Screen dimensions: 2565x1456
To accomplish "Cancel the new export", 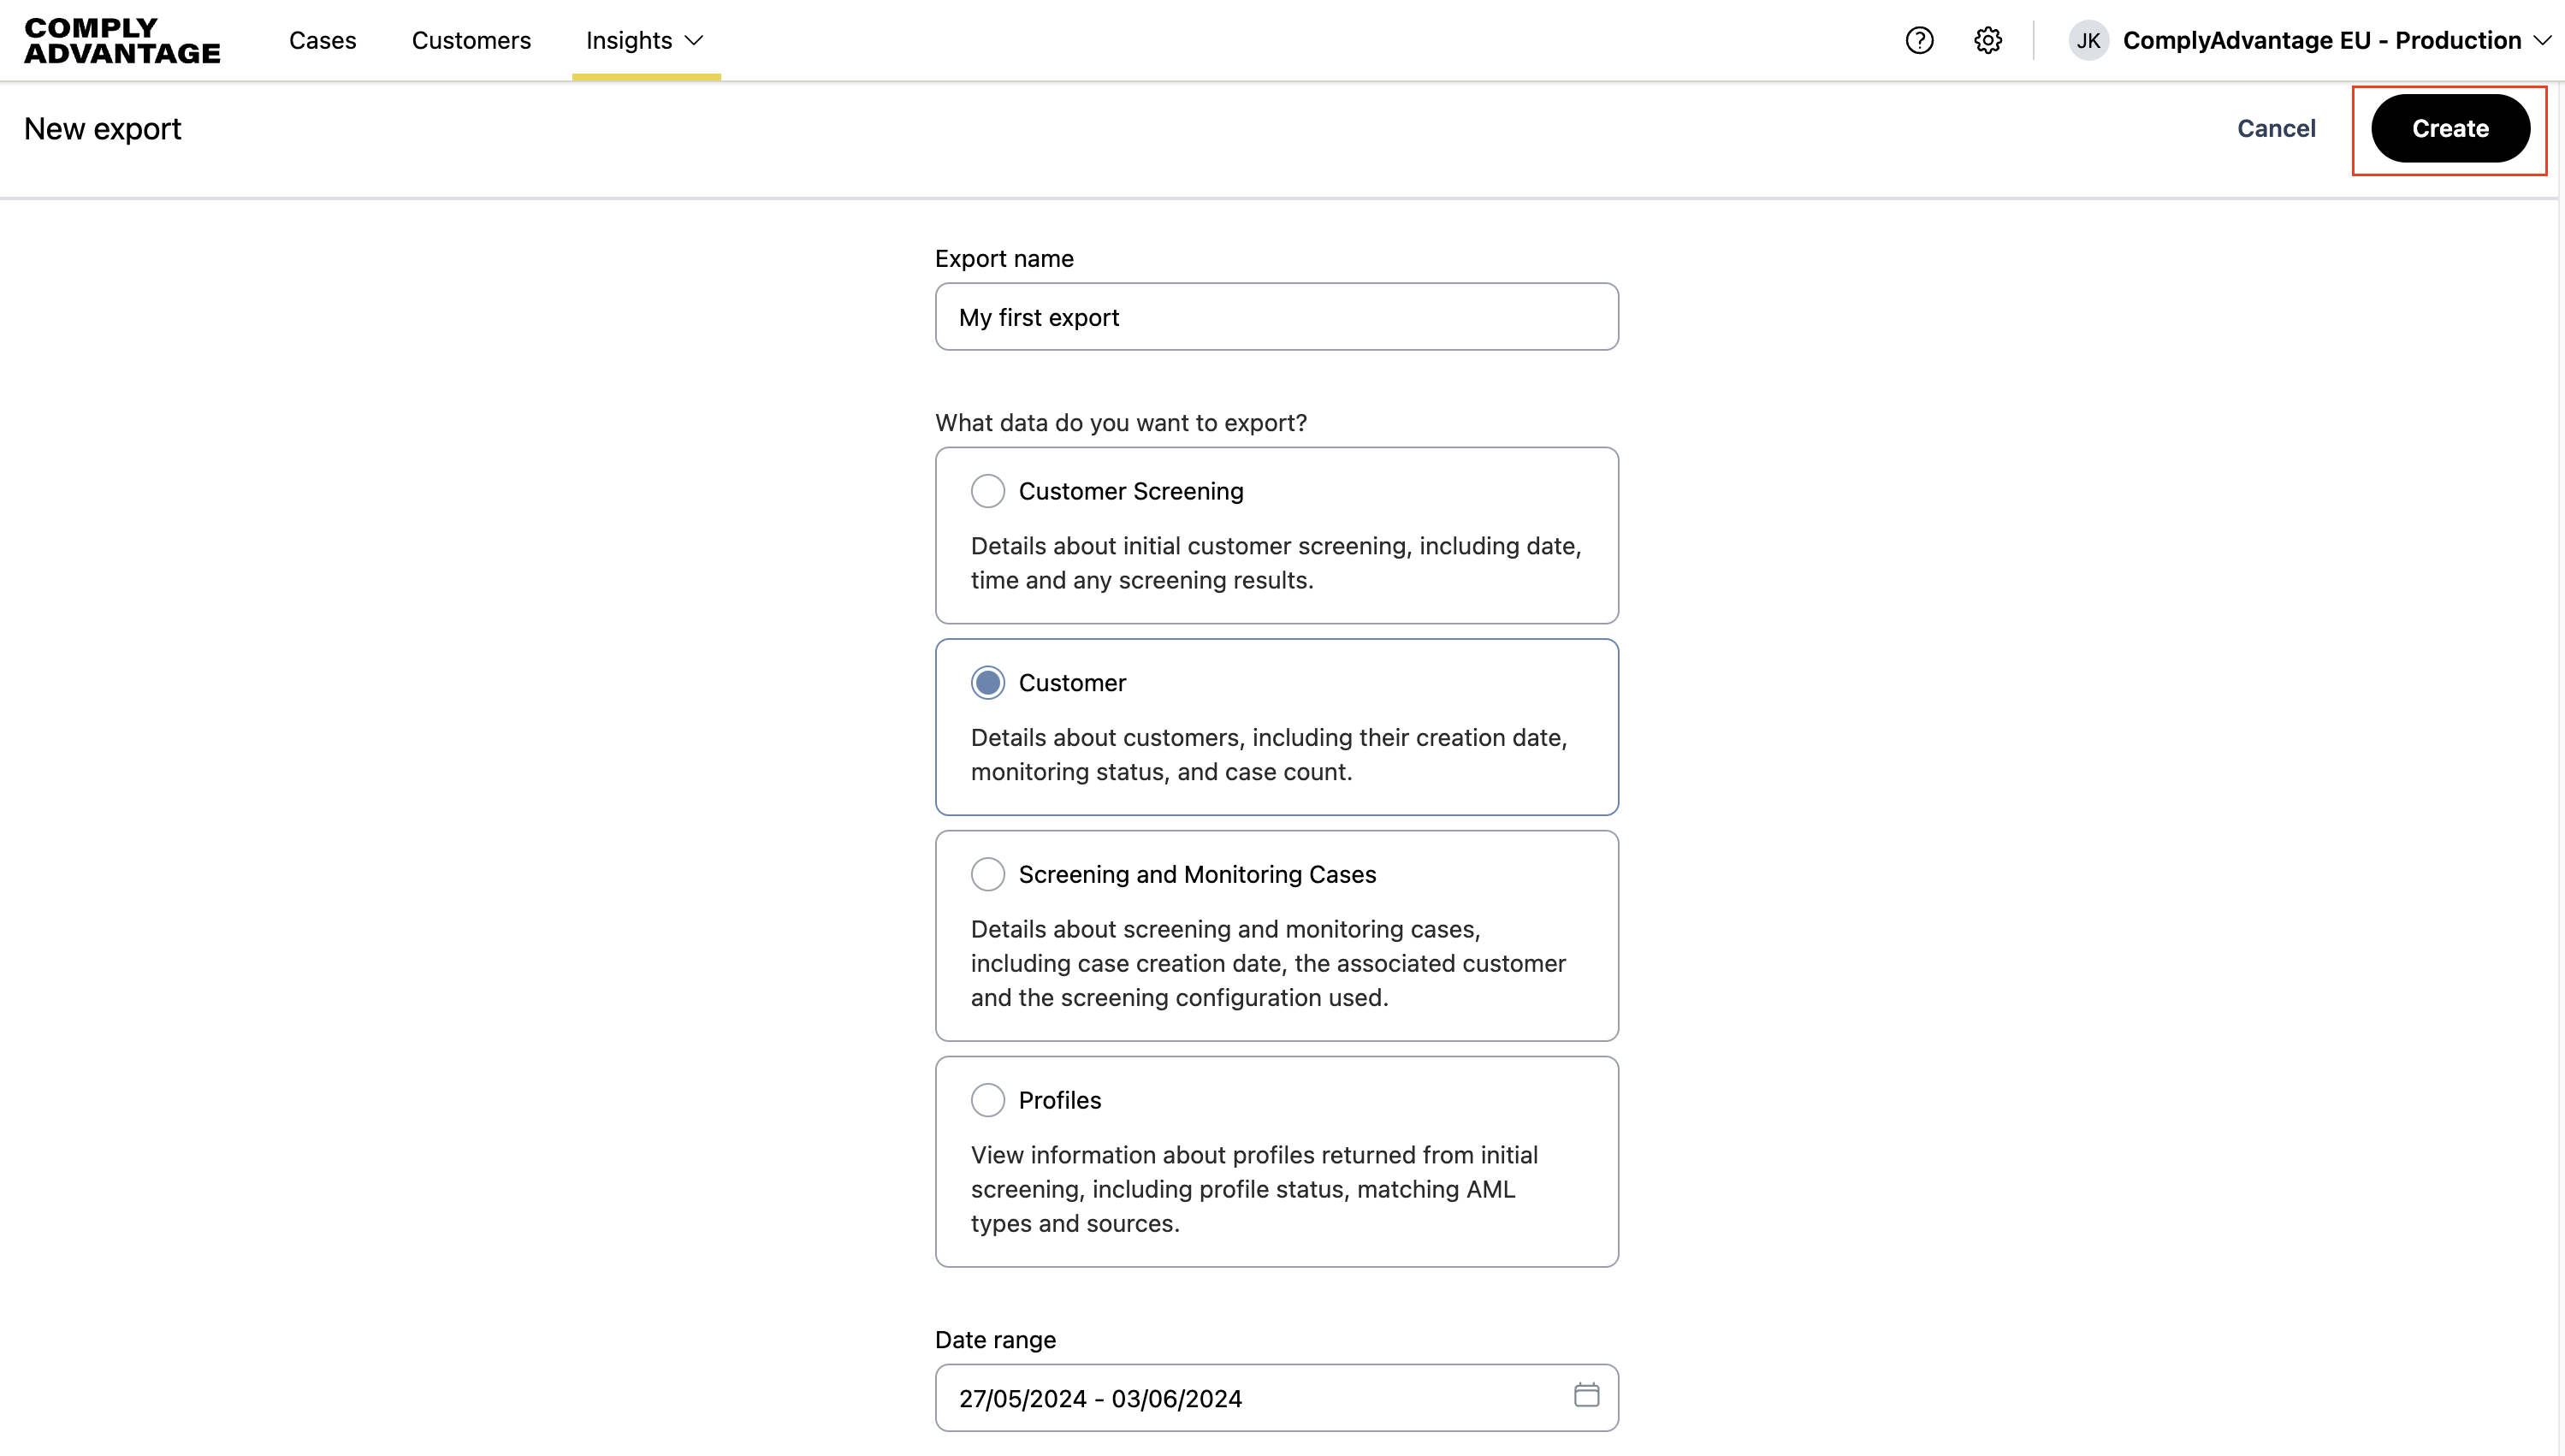I will point(2276,129).
